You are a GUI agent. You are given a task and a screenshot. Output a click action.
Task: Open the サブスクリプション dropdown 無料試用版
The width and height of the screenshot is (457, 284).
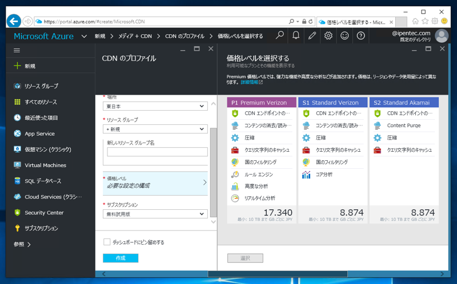tap(155, 214)
